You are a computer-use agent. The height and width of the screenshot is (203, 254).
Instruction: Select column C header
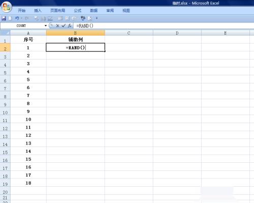click(129, 33)
